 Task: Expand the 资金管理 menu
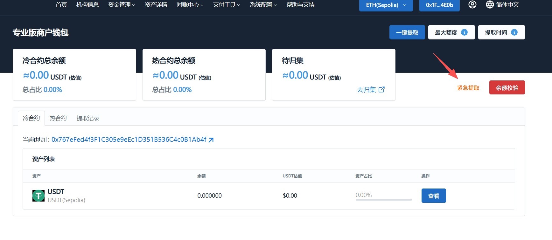click(122, 5)
